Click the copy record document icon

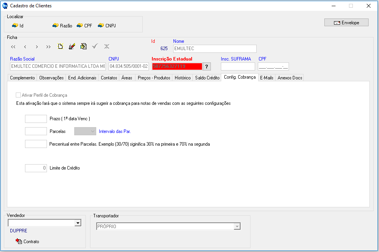tap(83, 47)
